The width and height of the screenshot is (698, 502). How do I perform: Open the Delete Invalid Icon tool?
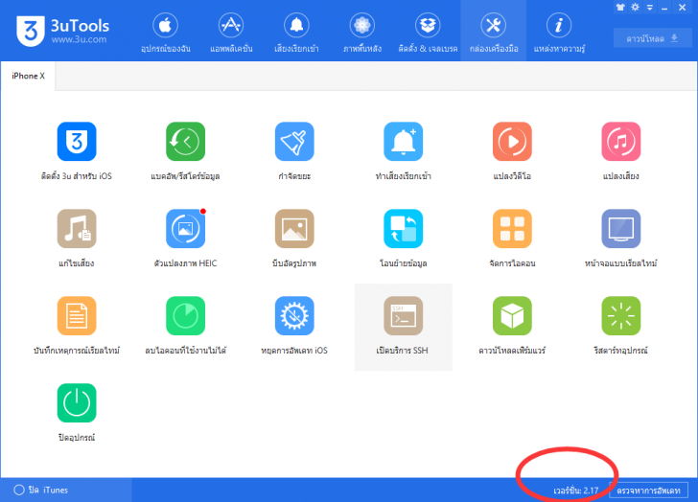point(185,316)
